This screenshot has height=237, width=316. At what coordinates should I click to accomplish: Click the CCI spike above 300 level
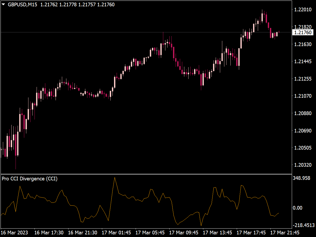pos(115,178)
